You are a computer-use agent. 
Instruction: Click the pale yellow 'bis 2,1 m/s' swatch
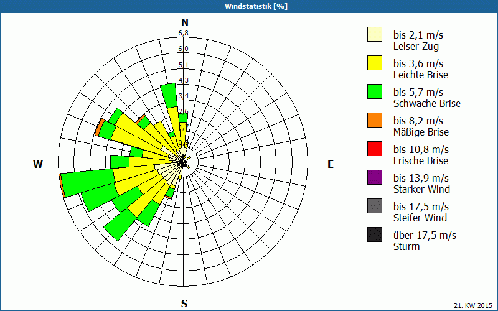point(375,34)
